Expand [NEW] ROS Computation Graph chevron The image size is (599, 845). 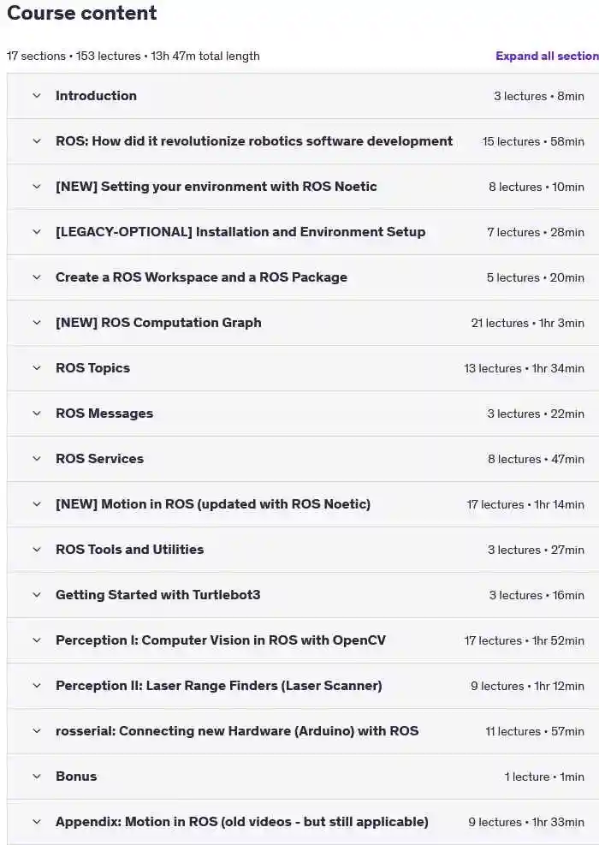(x=37, y=323)
